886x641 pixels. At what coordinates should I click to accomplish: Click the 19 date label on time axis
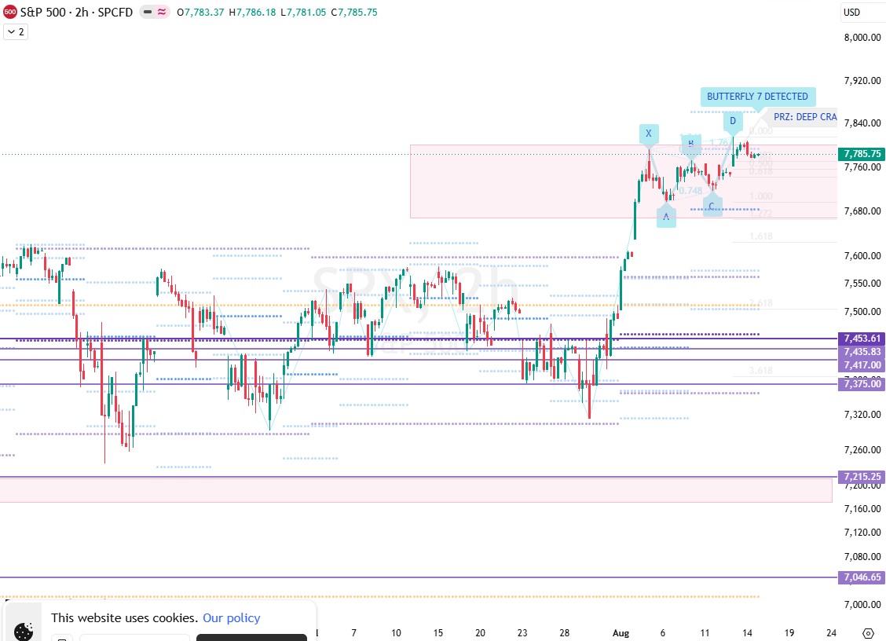pyautogui.click(x=789, y=633)
